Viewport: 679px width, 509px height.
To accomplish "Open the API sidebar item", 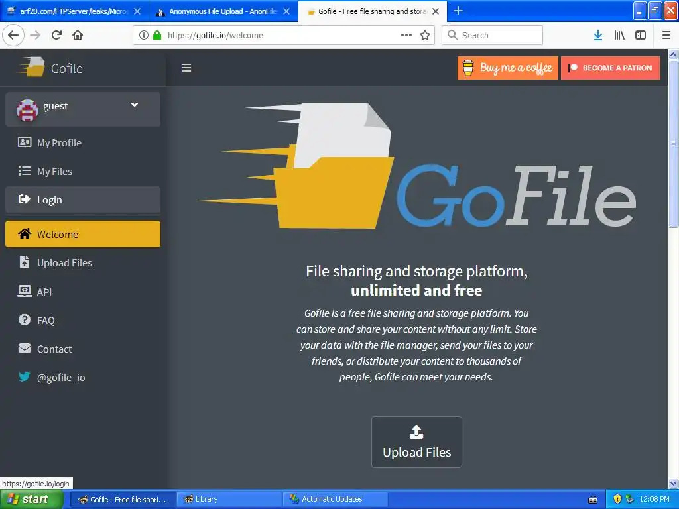I will 83,292.
